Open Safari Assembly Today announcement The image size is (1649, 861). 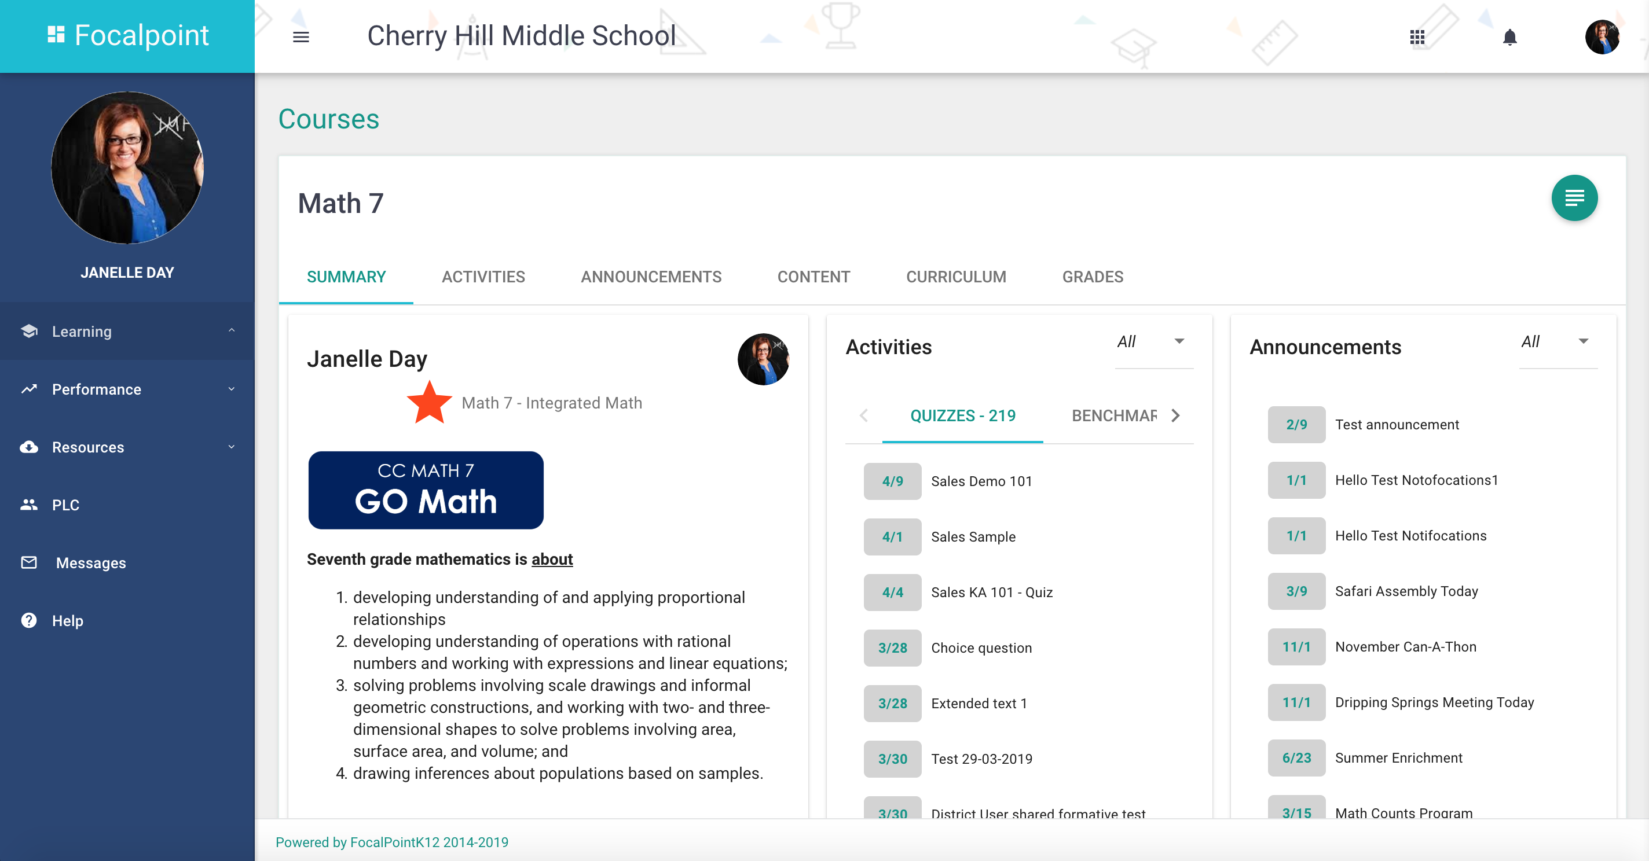click(x=1406, y=591)
